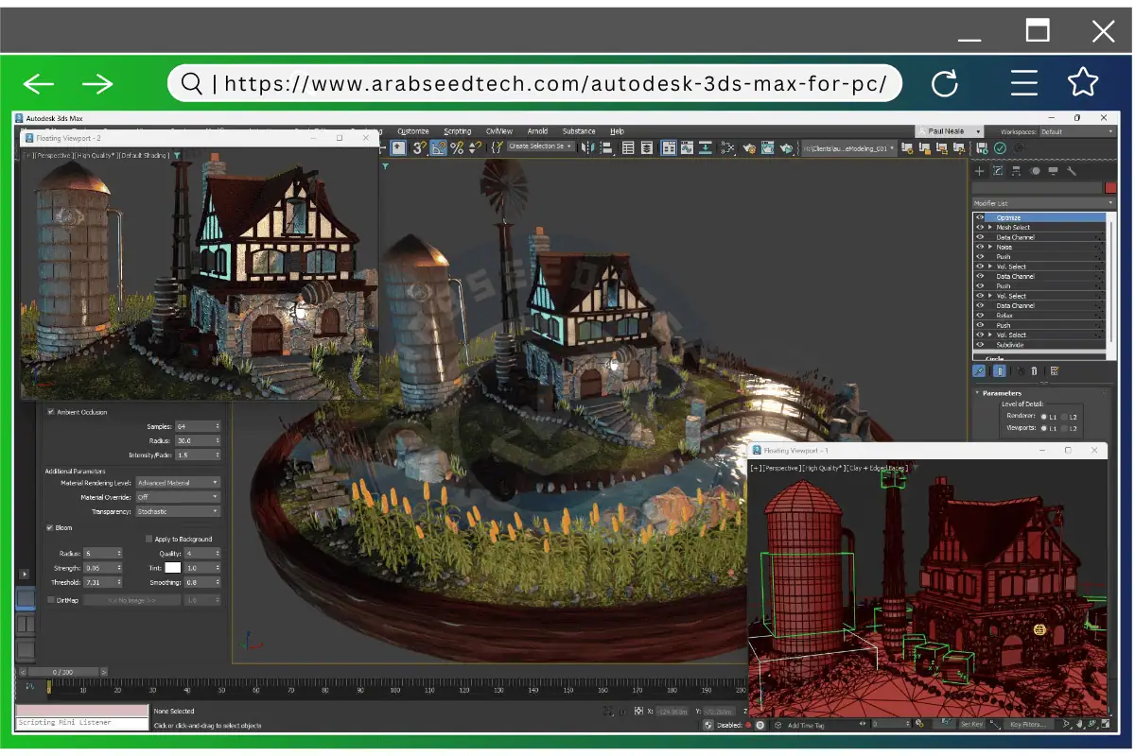
Task: Toggle the Angle Snap icon
Action: [x=439, y=147]
